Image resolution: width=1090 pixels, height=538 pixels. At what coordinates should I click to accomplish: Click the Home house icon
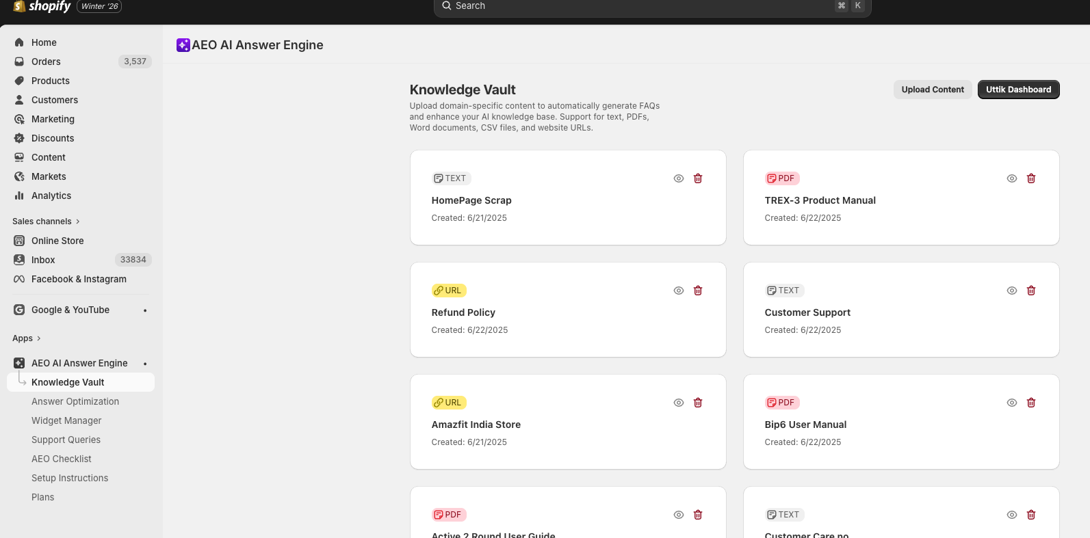pyautogui.click(x=19, y=42)
